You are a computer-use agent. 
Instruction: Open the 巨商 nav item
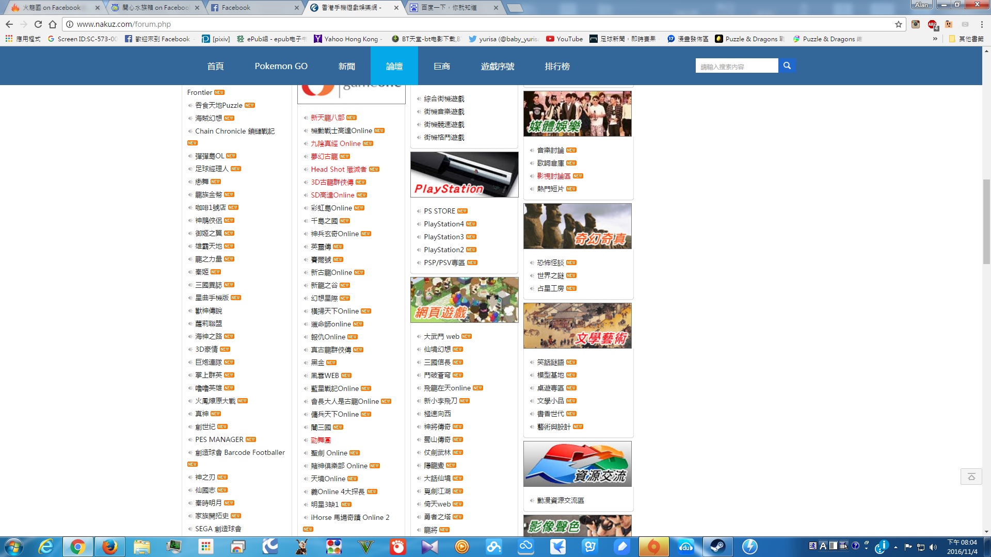442,66
